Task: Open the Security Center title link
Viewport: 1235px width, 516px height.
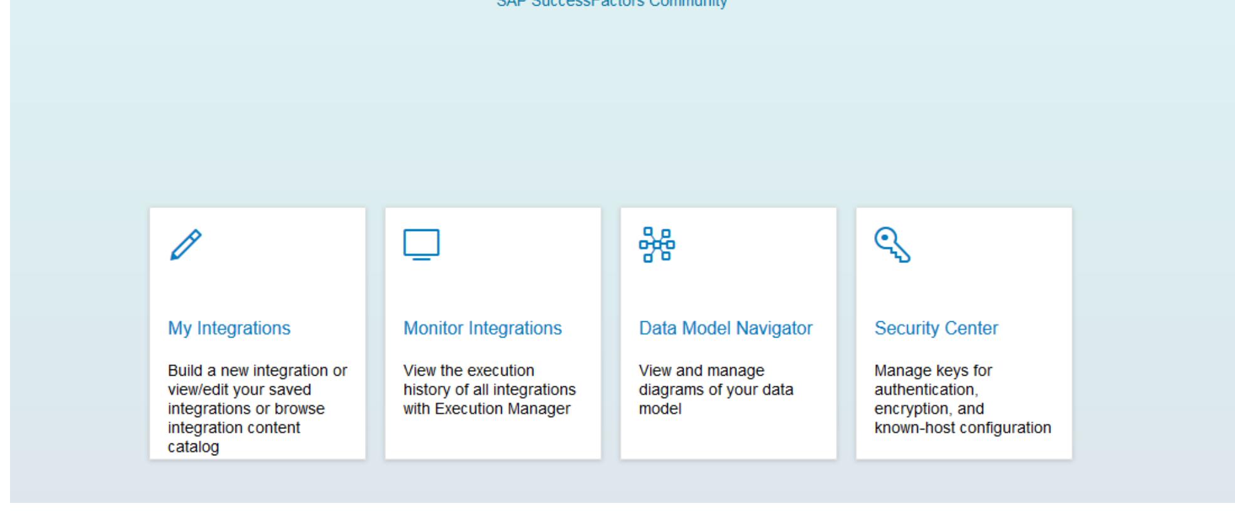Action: tap(936, 328)
